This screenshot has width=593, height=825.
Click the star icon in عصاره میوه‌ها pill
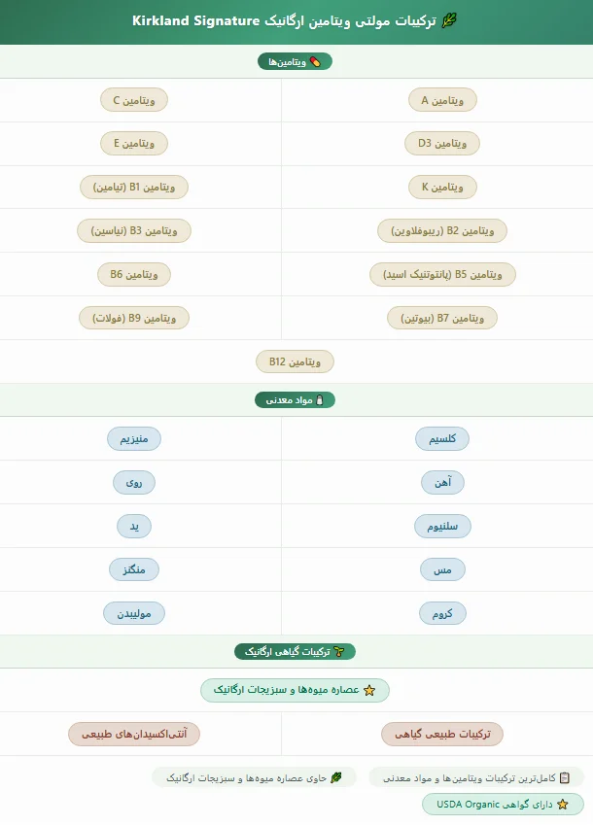[x=369, y=690]
